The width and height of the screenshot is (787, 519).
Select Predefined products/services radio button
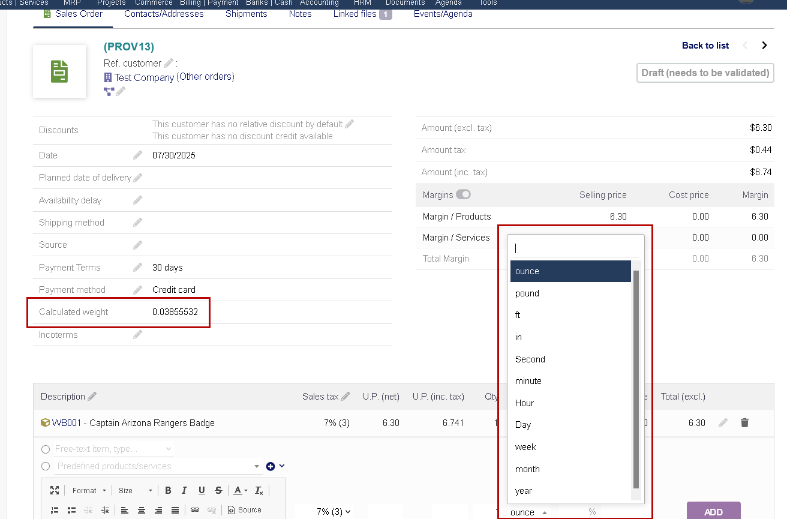click(46, 466)
